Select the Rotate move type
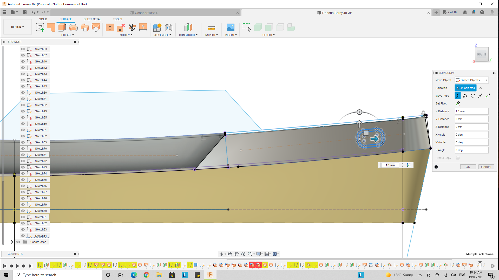Viewport: 499px width, 280px height. pos(472,96)
